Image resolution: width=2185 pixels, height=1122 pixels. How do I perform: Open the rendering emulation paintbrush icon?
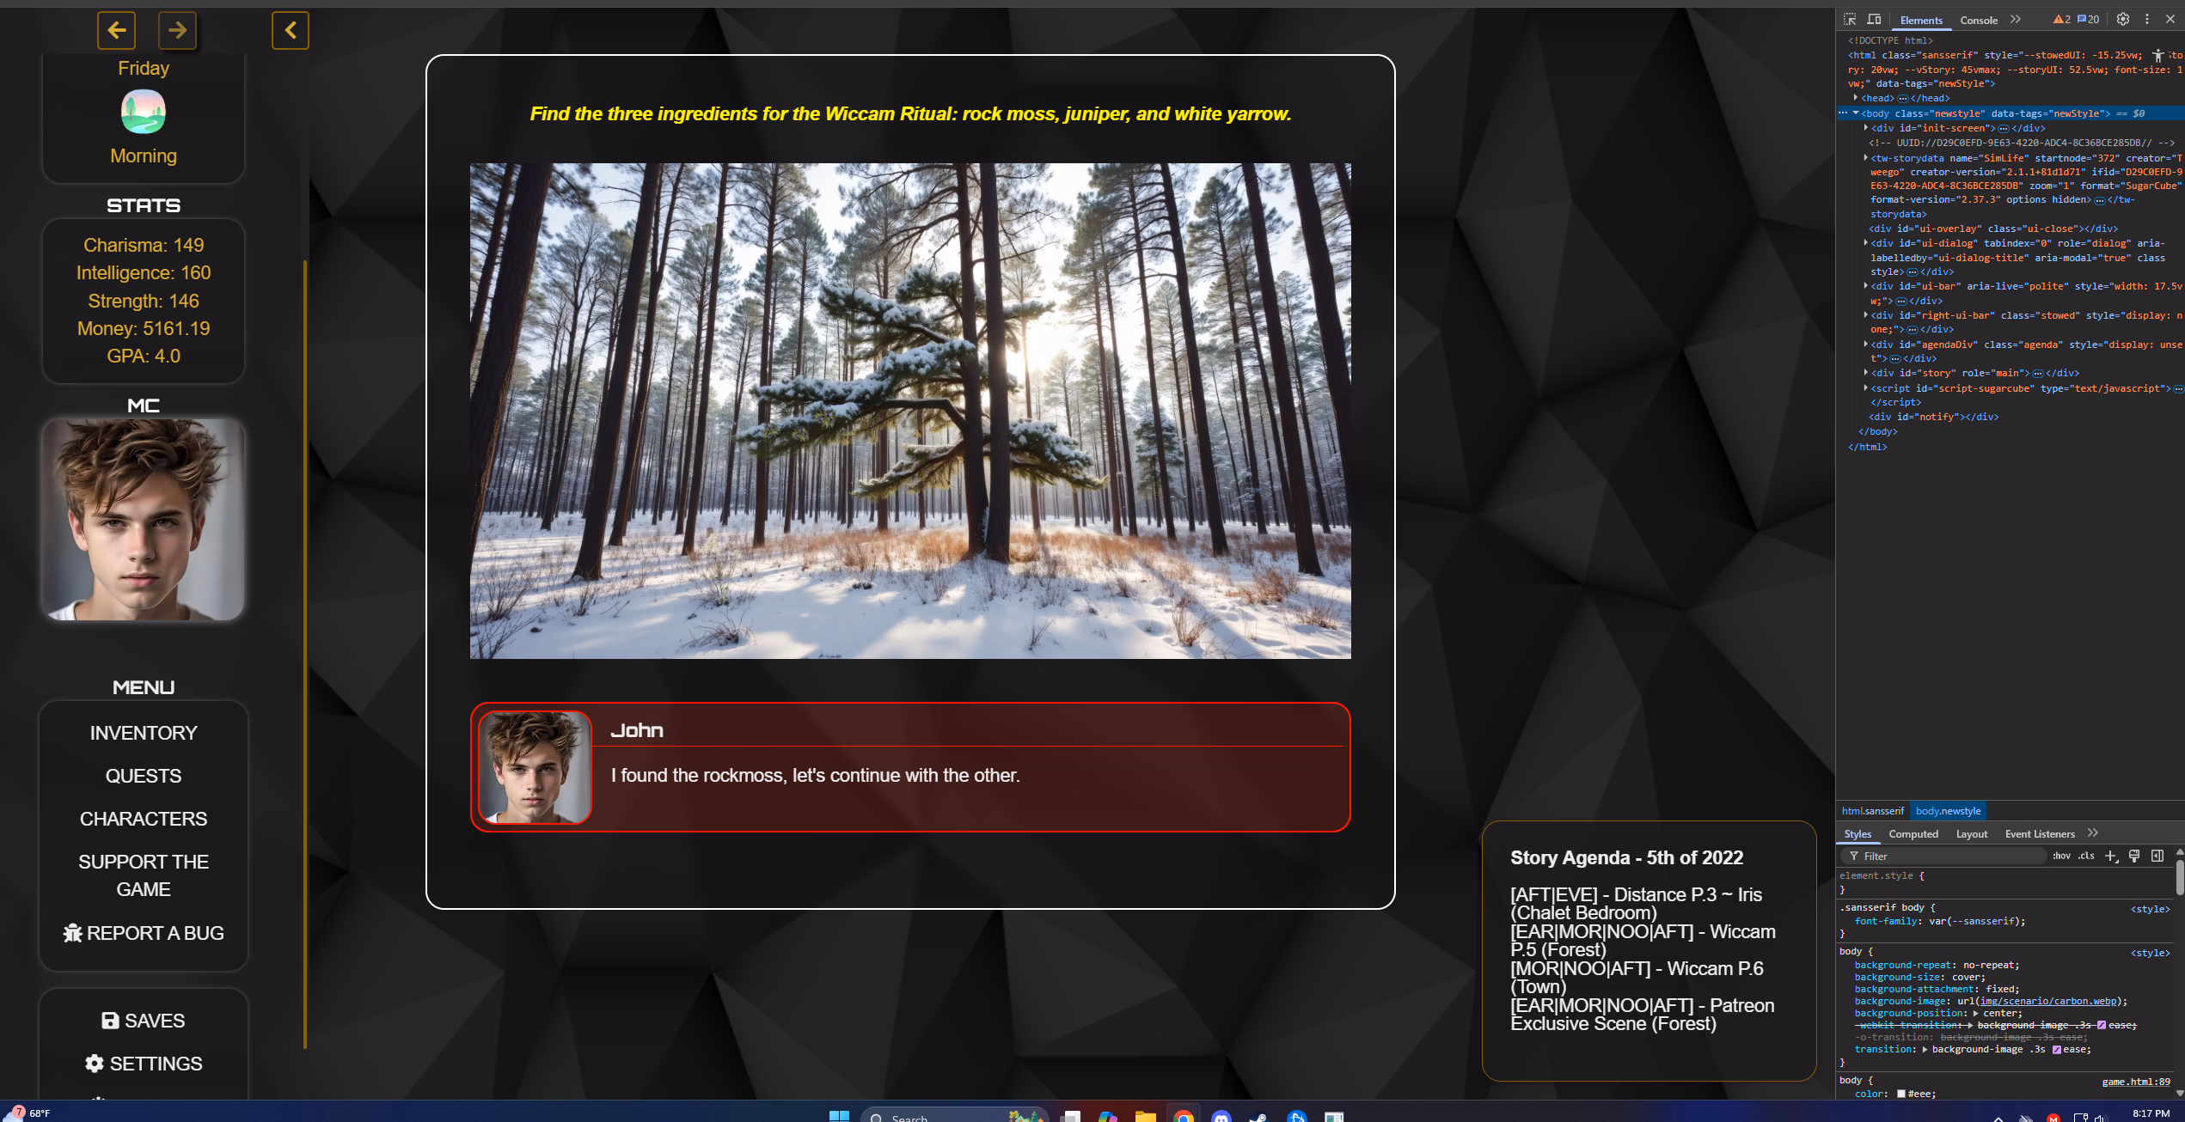tap(2134, 856)
